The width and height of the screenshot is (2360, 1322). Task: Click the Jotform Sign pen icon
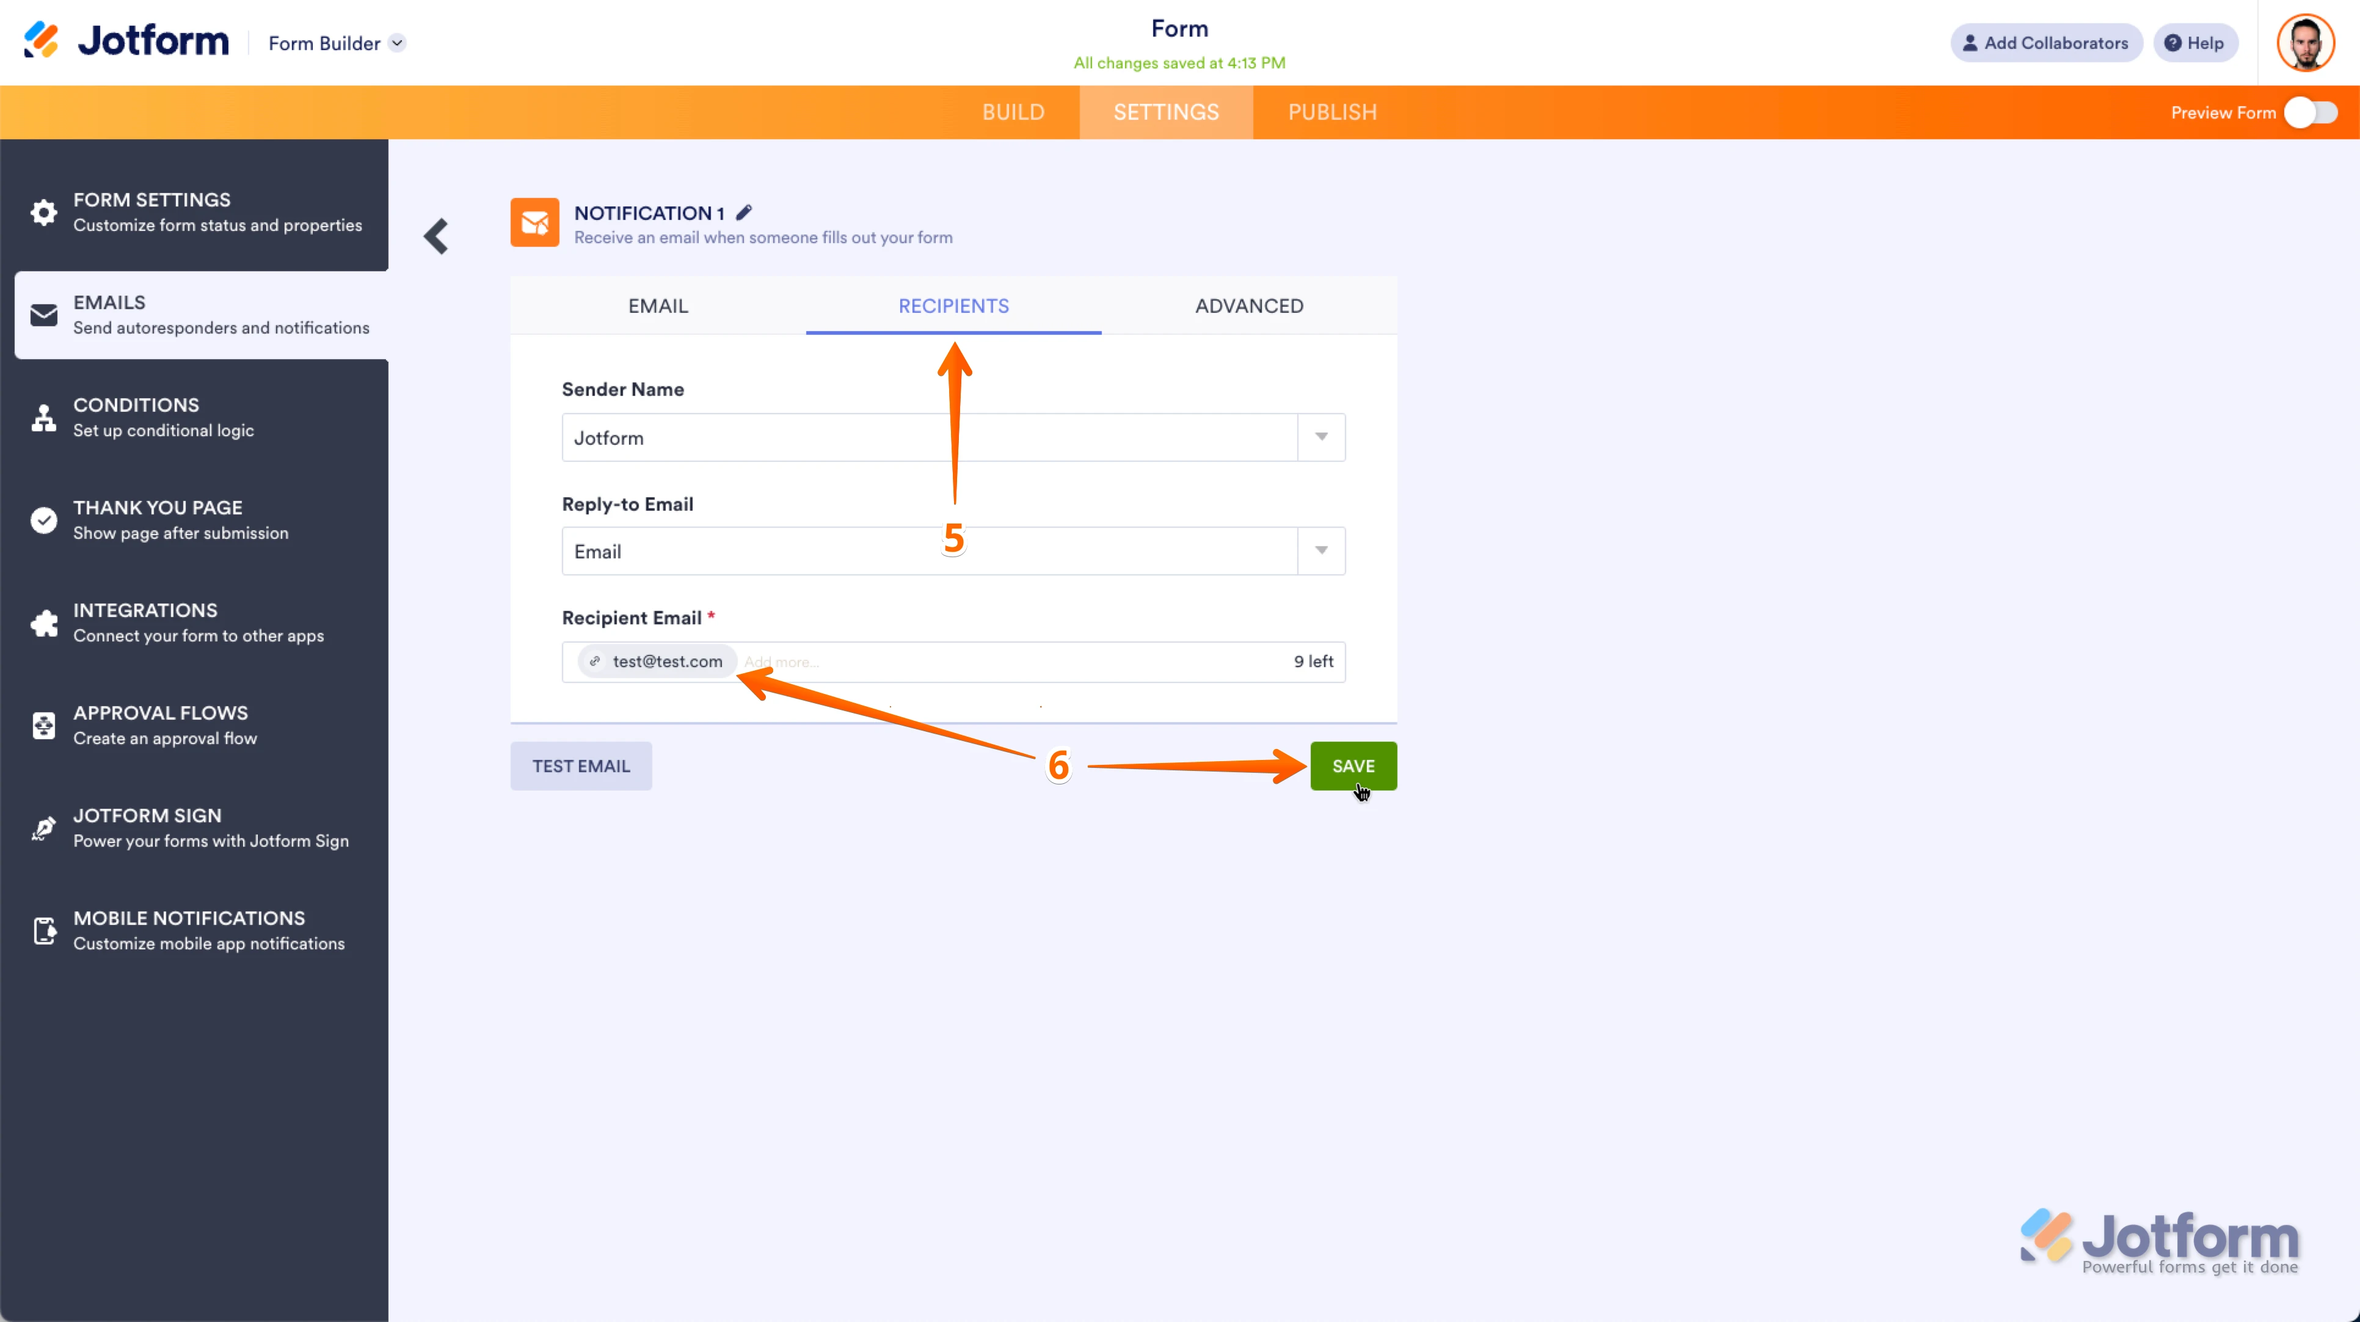point(43,828)
